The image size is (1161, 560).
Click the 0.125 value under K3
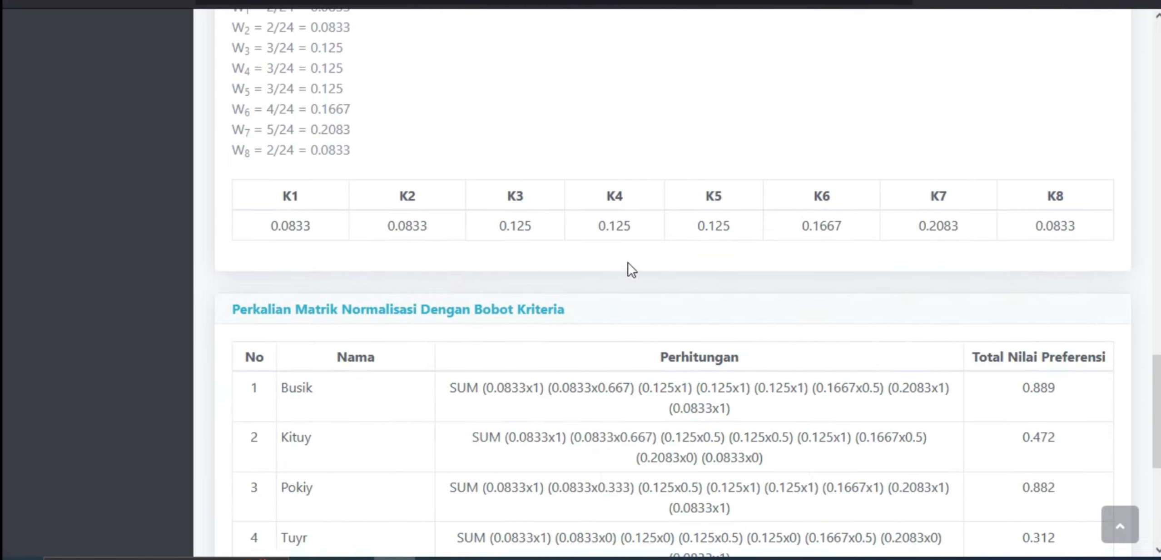515,226
